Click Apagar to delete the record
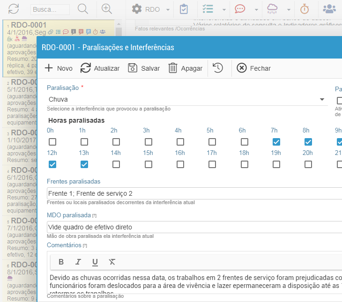This screenshot has width=342, height=302. [x=186, y=68]
